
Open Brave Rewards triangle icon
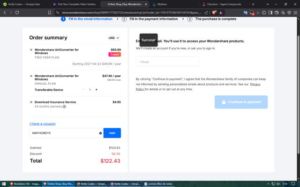(x=221, y=13)
